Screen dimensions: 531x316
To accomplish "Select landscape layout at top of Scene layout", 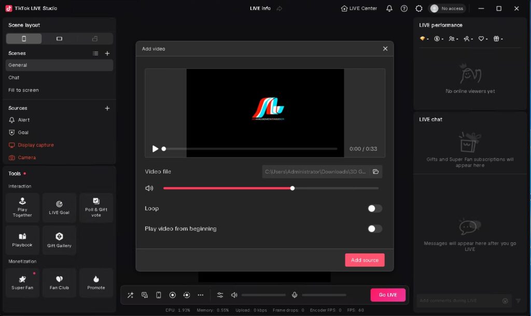I will tap(59, 38).
